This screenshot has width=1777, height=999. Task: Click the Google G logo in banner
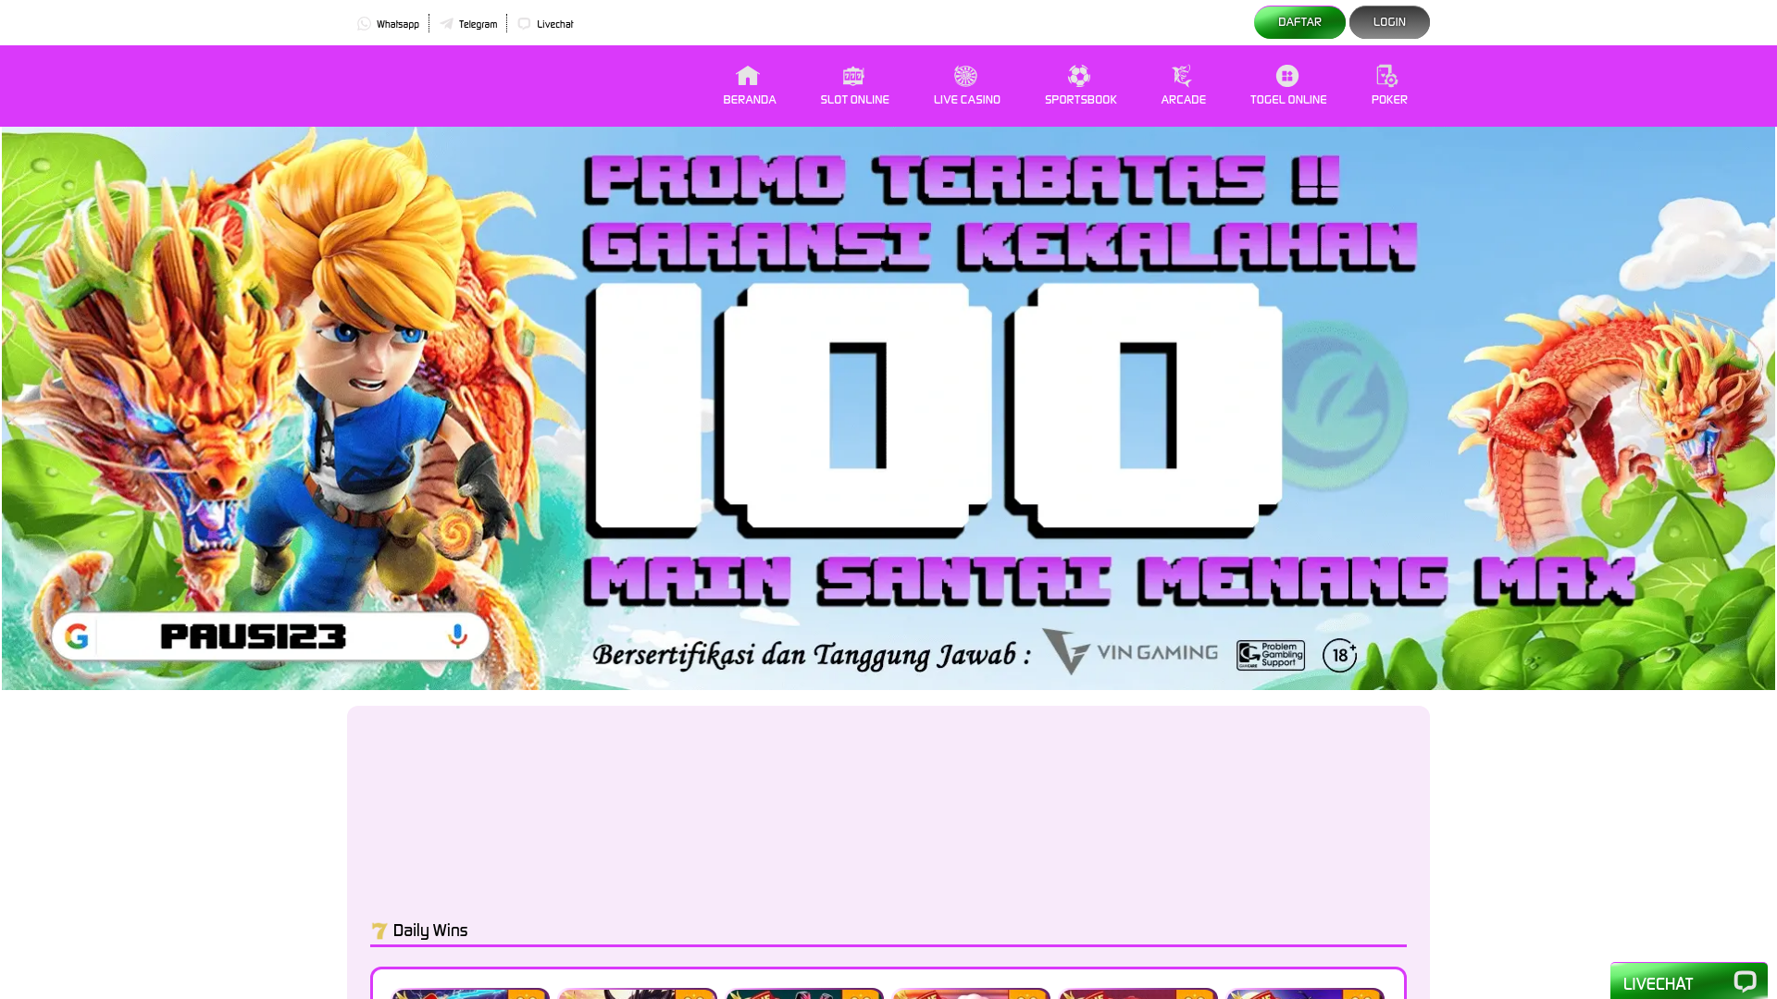[x=77, y=636]
